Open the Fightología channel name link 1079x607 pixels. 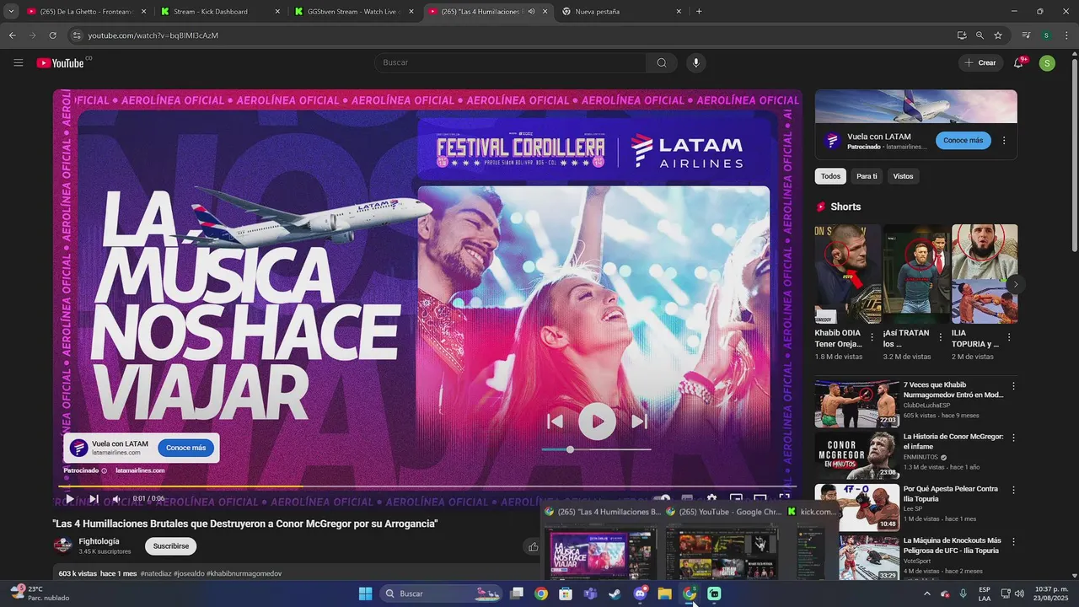tap(99, 541)
